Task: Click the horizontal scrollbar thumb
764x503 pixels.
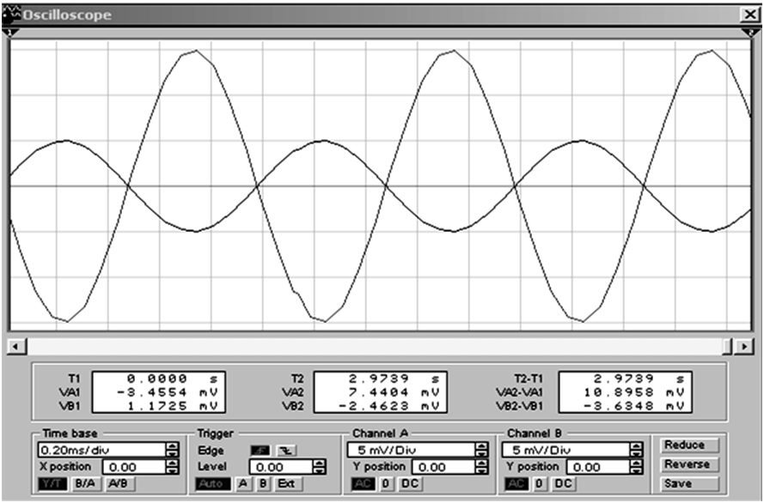Action: (x=727, y=347)
